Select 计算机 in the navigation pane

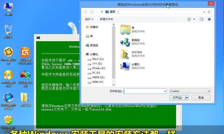tap(92, 54)
